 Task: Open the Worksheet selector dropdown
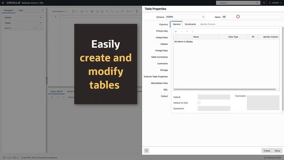pyautogui.click(x=59, y=11)
